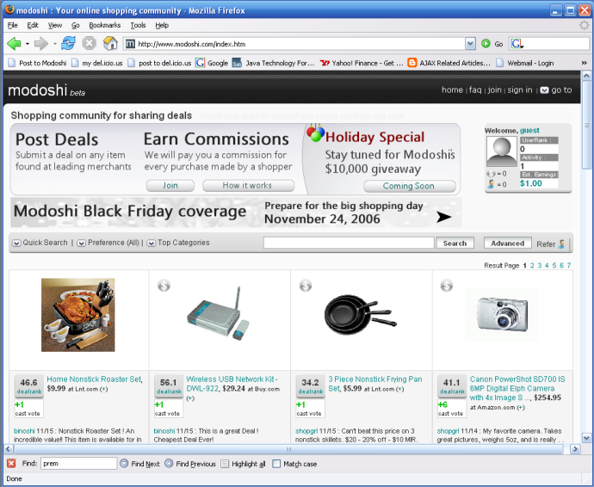Go to result page 2
Screen dimensions: 594x487
click(x=532, y=266)
